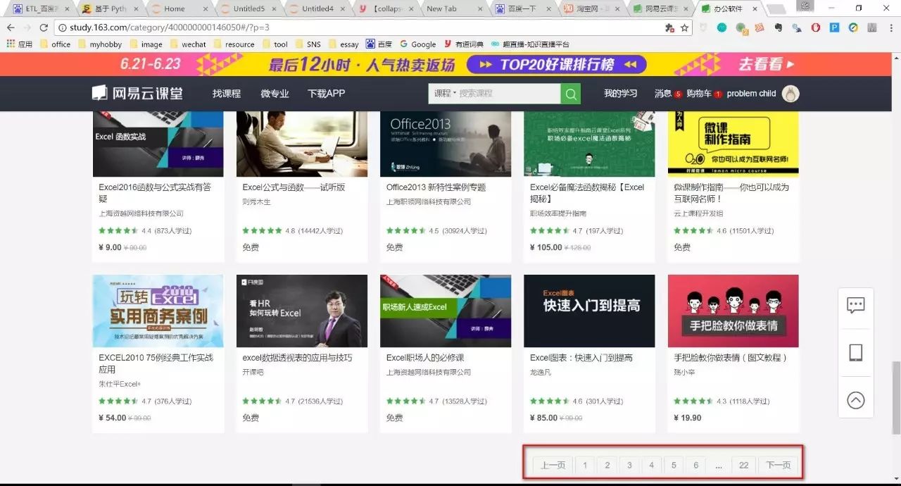Go to 下一页 next page
901x486 pixels.
[779, 465]
